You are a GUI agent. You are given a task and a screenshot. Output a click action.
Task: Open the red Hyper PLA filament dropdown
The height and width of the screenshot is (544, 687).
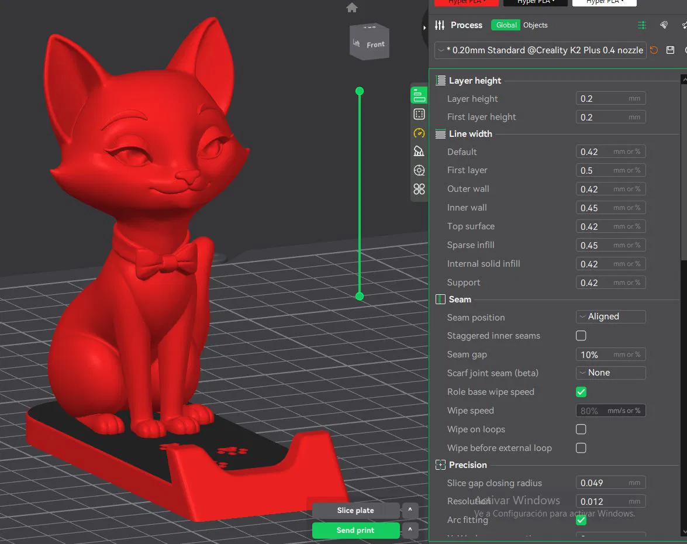tap(466, 2)
